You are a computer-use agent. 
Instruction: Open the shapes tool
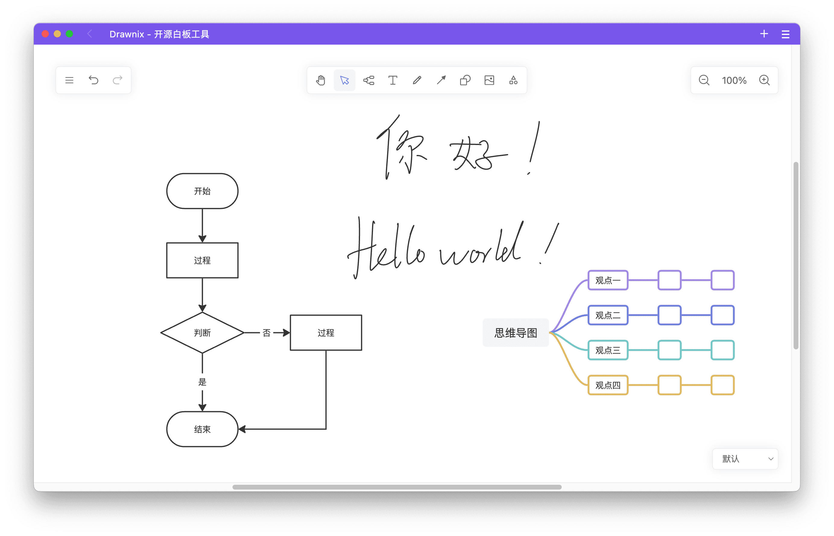(x=465, y=80)
